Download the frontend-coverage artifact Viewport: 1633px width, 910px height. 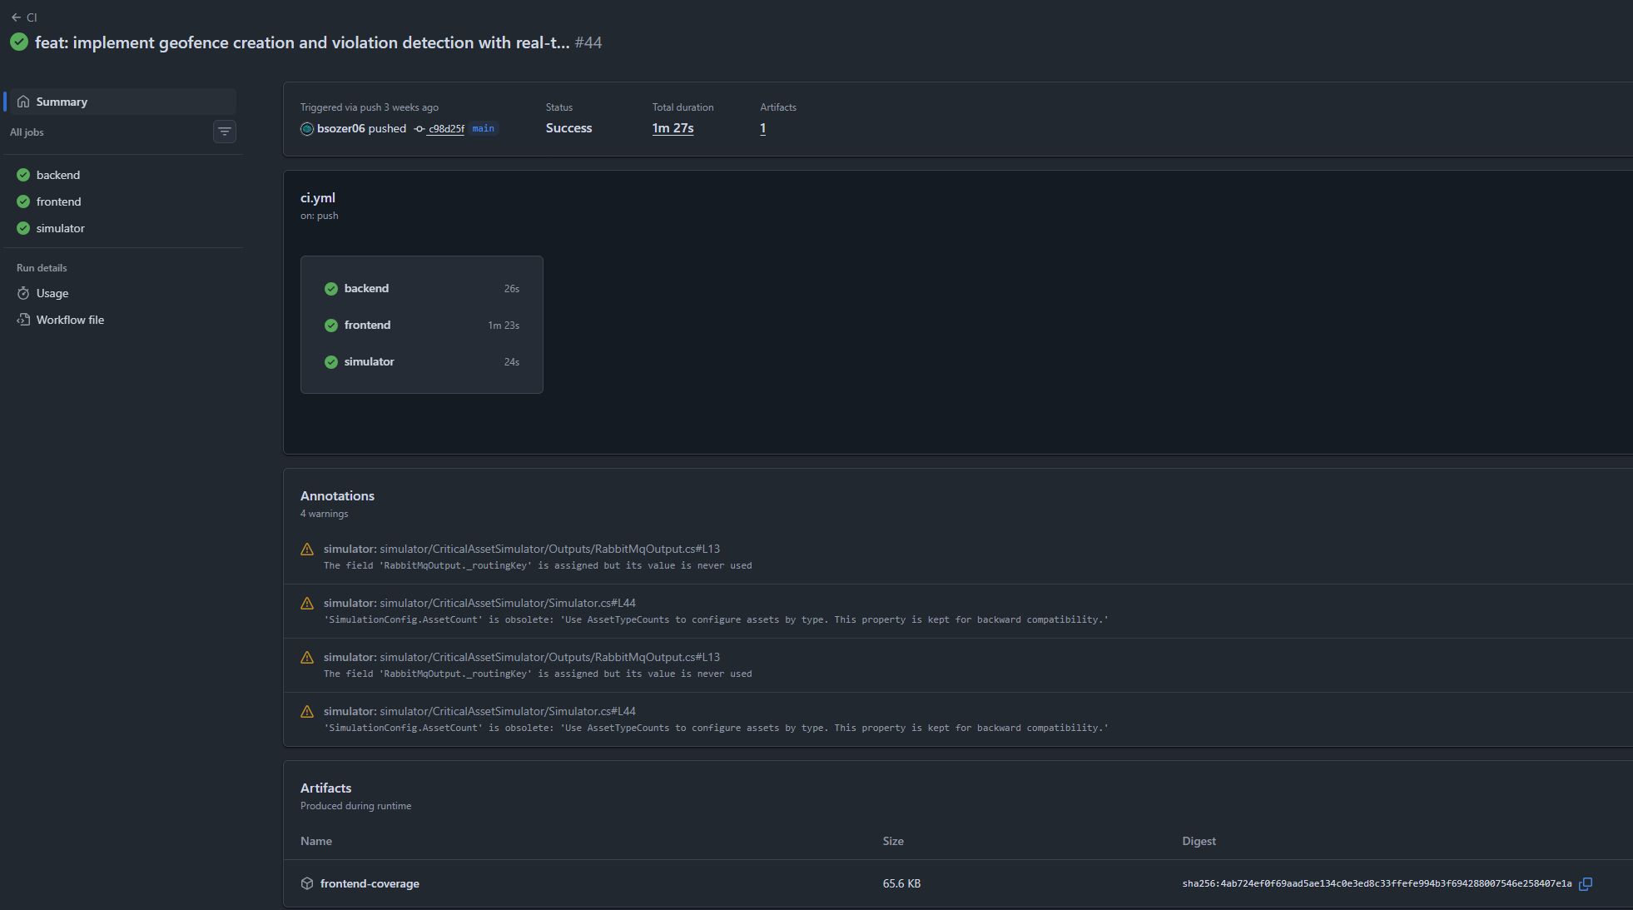(370, 884)
